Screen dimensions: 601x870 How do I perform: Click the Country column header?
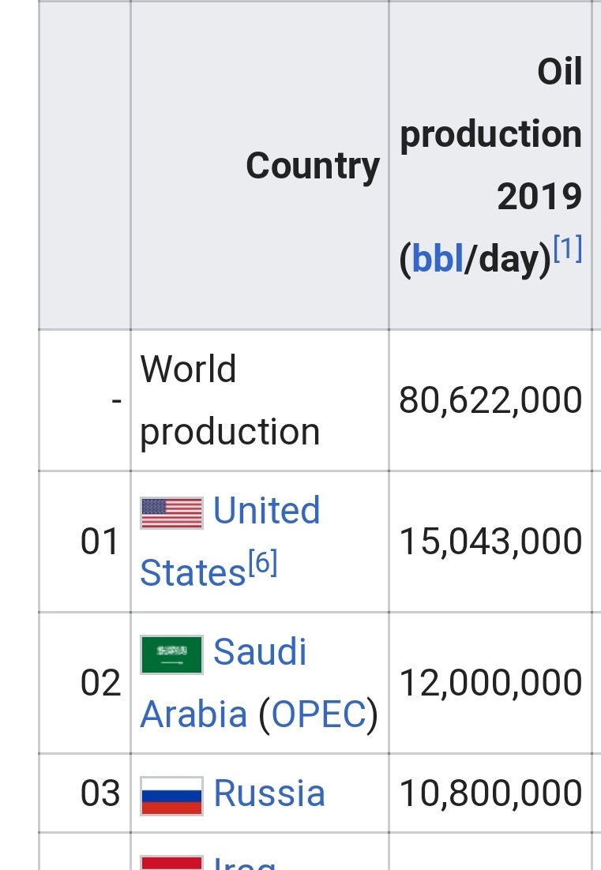click(x=313, y=166)
